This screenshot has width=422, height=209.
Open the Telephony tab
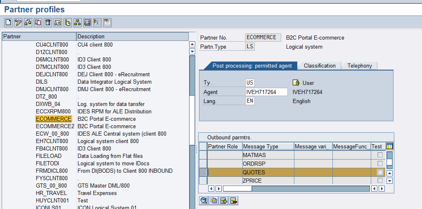pyautogui.click(x=359, y=66)
